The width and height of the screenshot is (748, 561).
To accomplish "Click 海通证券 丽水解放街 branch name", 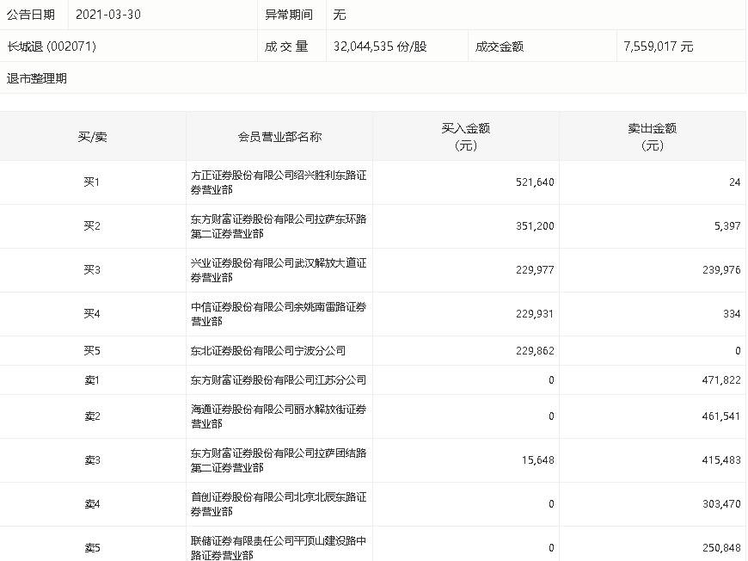I will point(279,416).
